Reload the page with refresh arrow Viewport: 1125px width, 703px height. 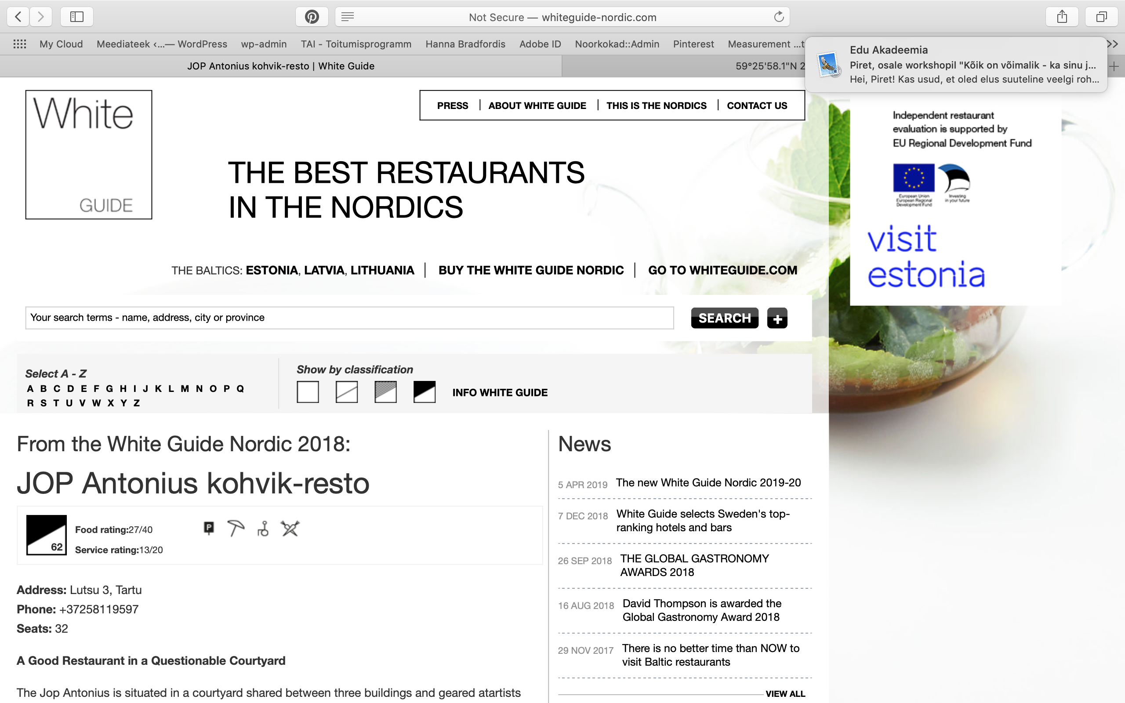779,17
